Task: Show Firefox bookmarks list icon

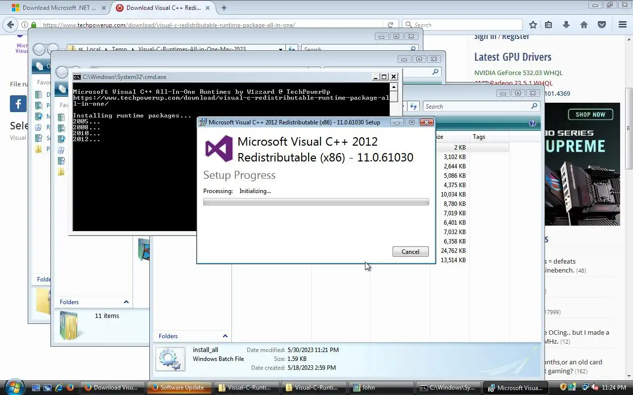Action: coord(548,25)
